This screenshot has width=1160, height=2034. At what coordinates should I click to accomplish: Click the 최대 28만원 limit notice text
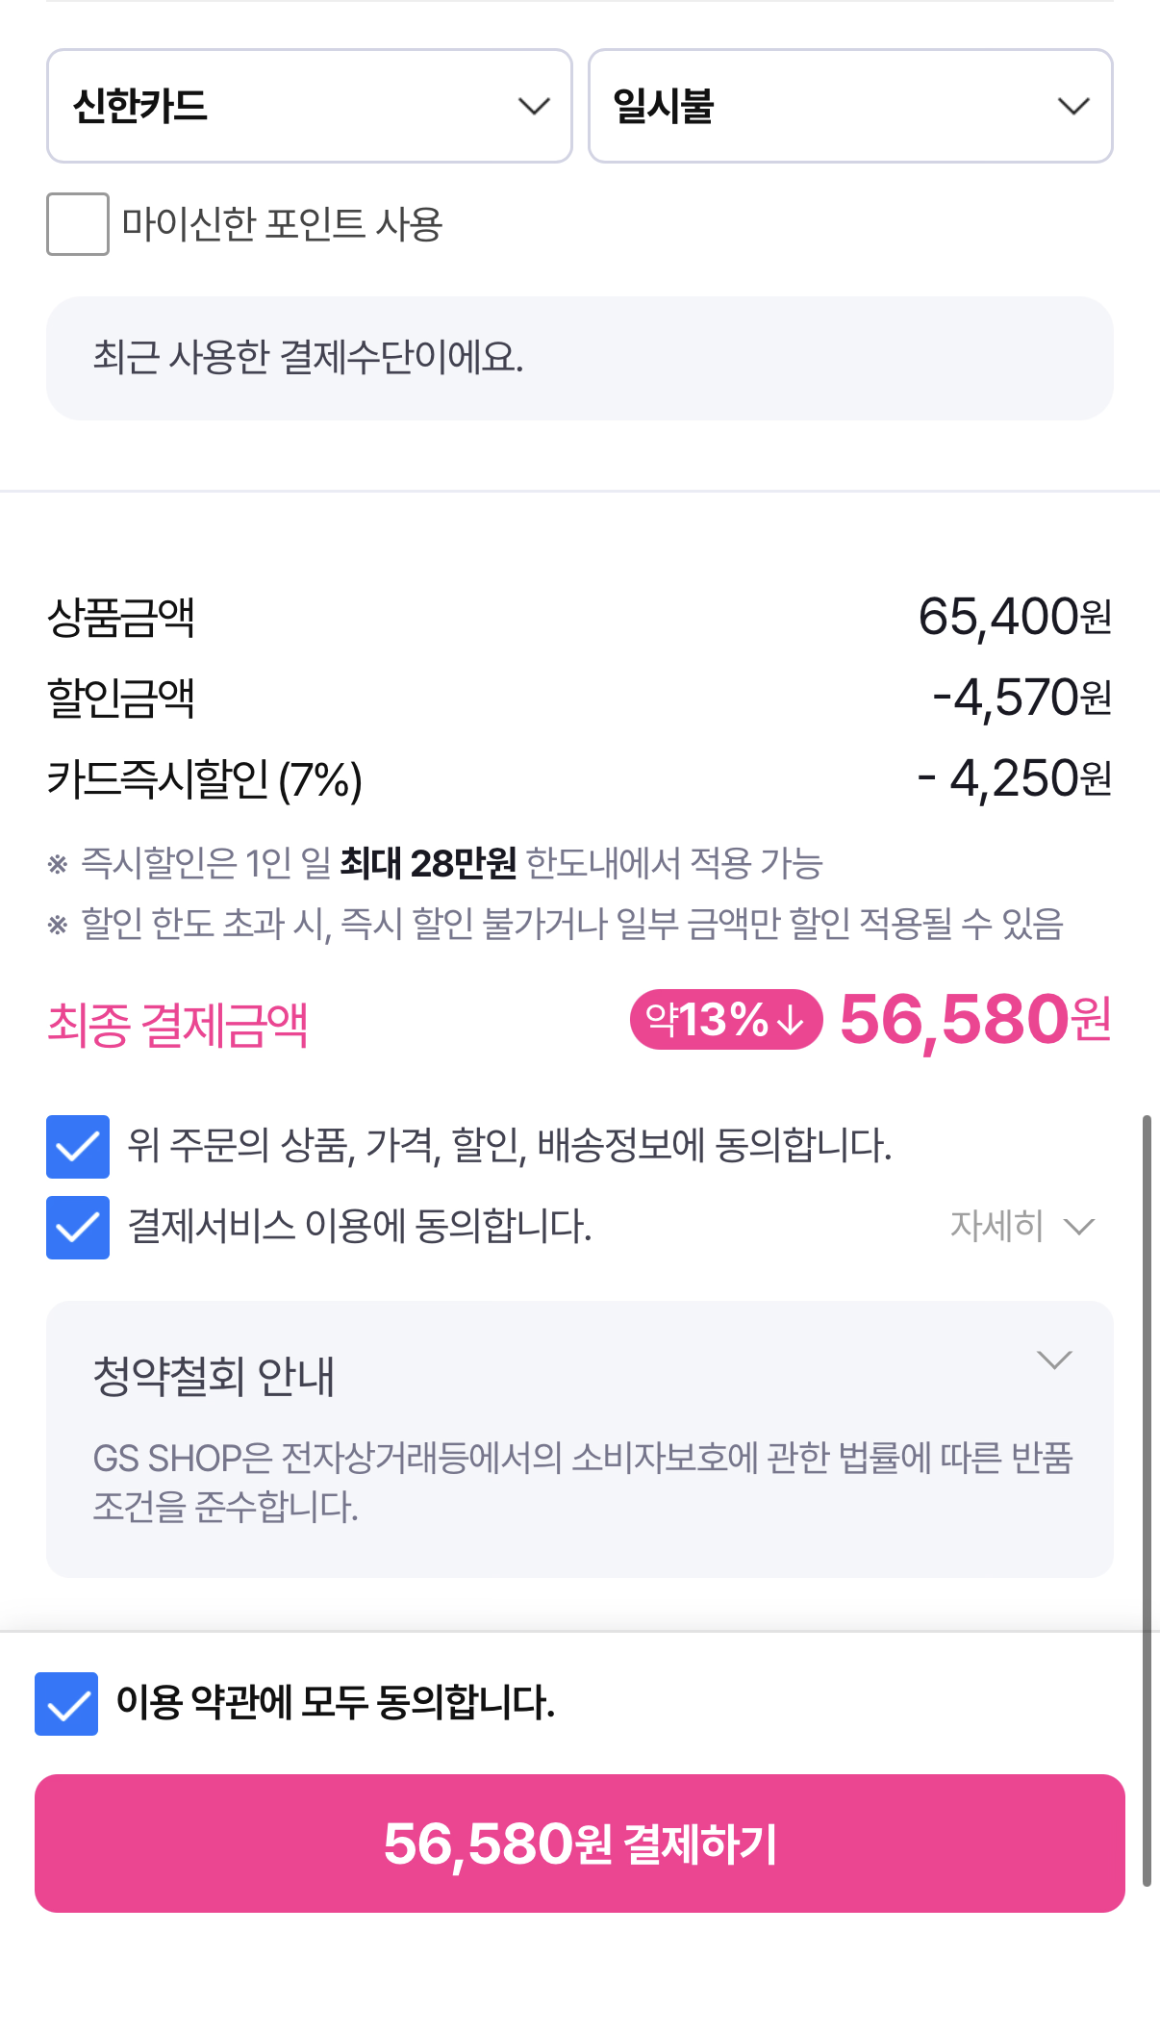429,863
